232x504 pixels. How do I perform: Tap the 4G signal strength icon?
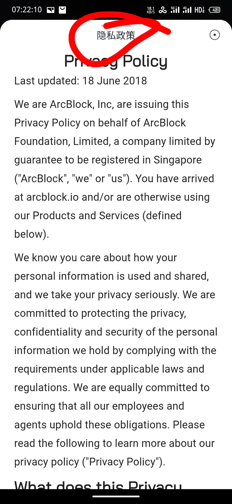click(187, 10)
